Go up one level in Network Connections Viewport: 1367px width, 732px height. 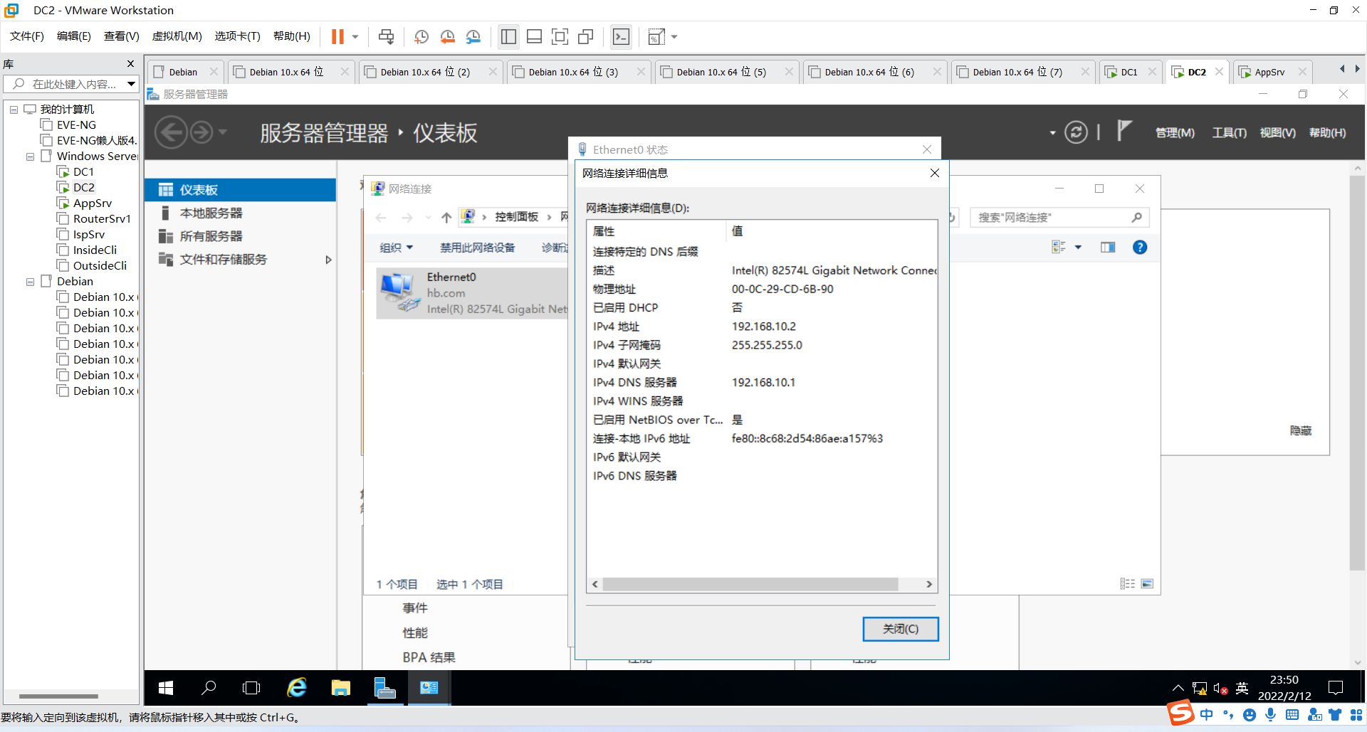coord(446,217)
